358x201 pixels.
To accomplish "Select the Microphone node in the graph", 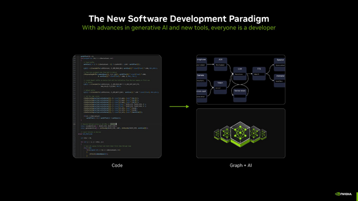I will [201, 64].
